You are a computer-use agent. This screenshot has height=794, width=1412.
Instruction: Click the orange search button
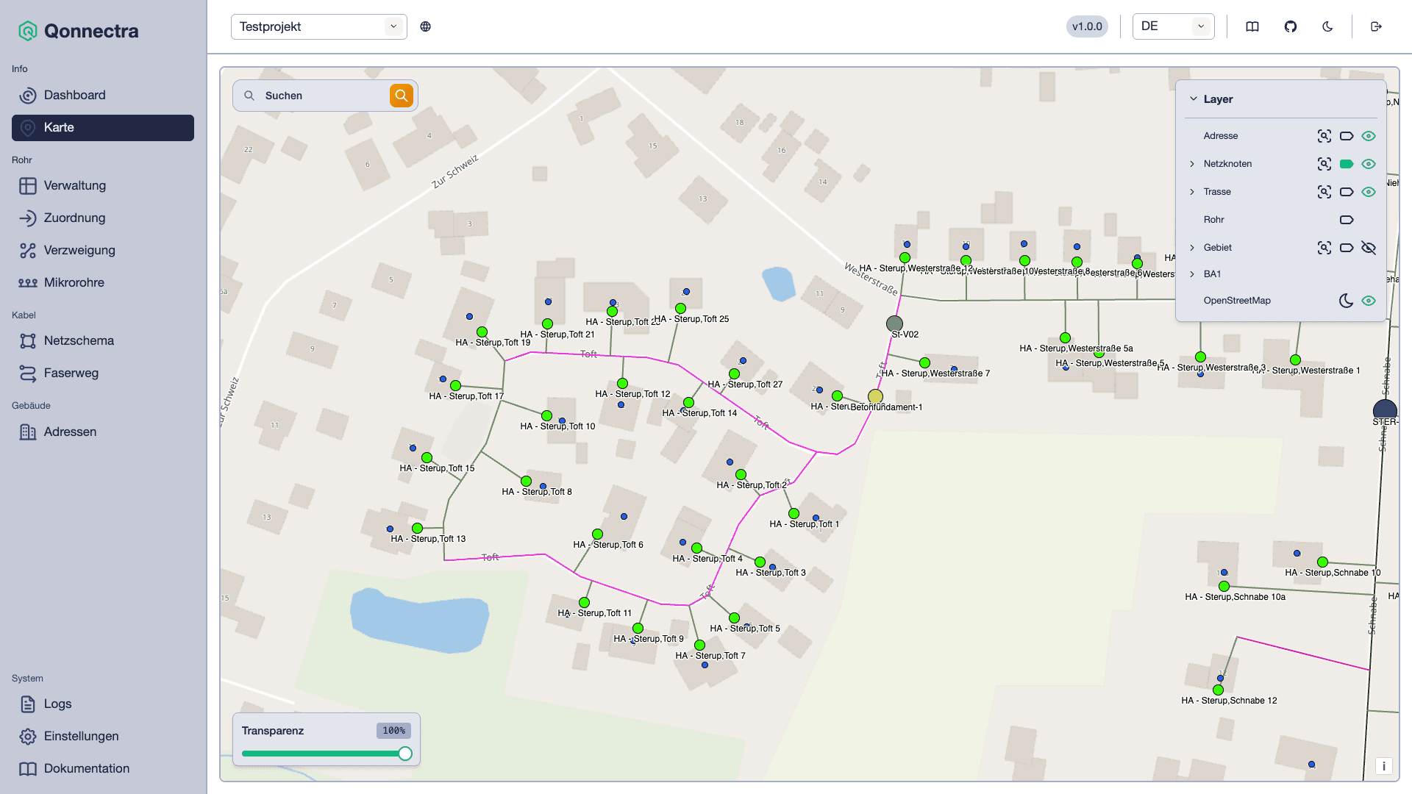pyautogui.click(x=401, y=96)
